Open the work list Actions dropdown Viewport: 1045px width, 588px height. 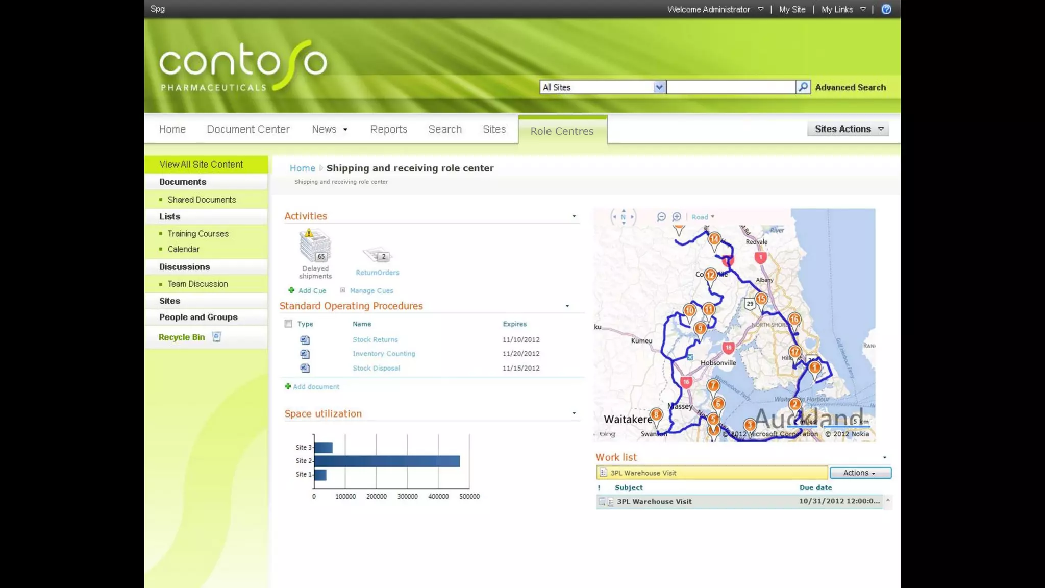point(860,473)
